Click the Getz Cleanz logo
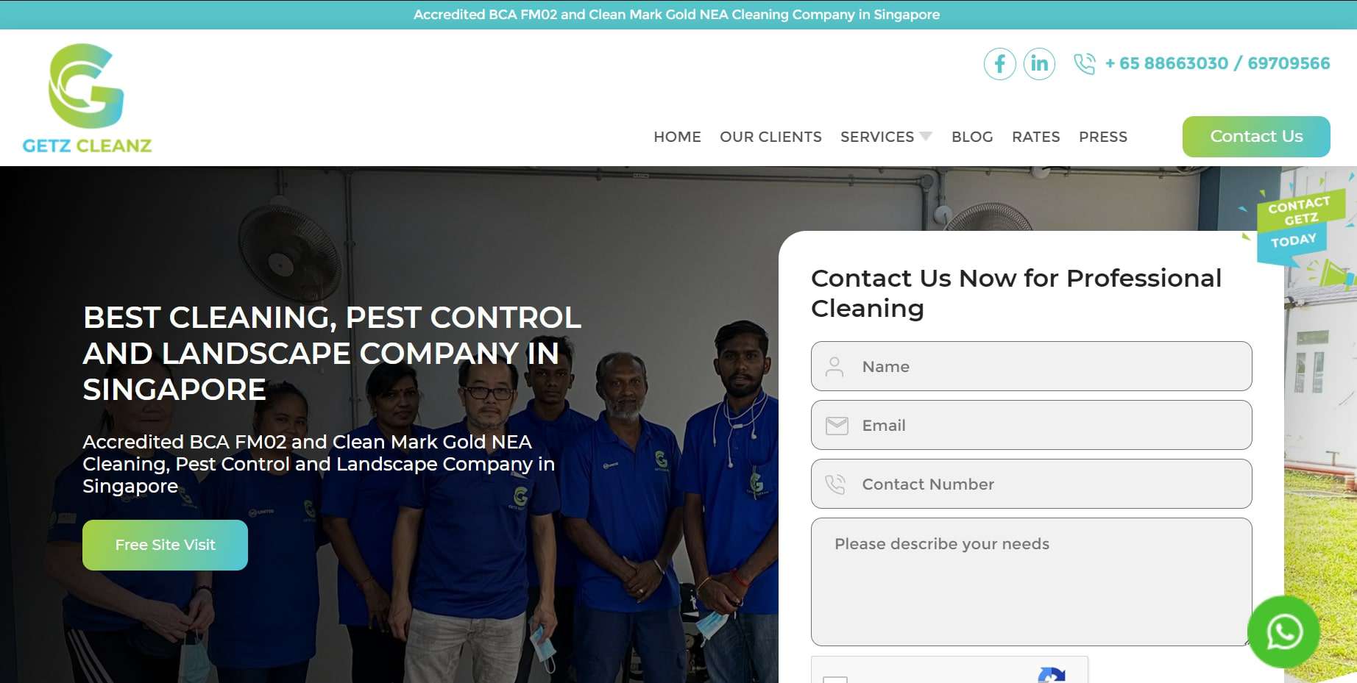Screen dimensions: 1357x683 point(87,99)
